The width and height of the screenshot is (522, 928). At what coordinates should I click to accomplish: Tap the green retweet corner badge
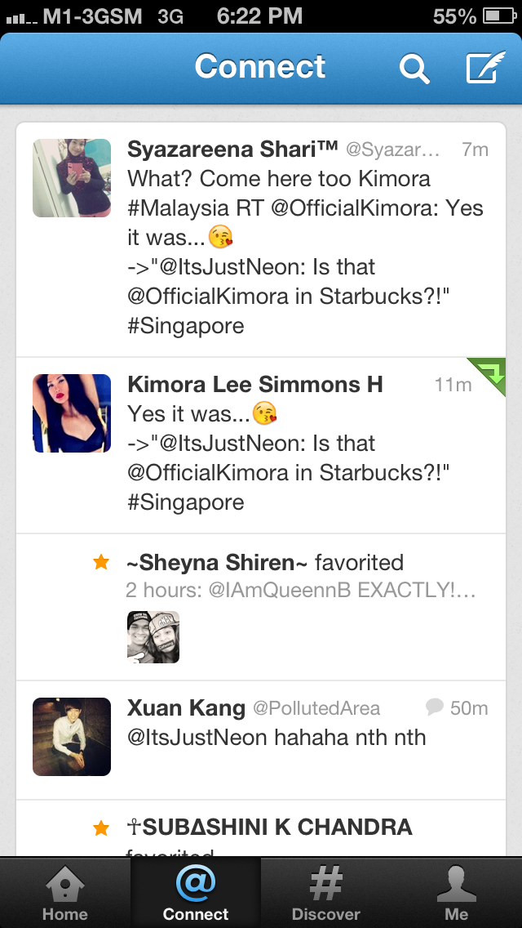tap(488, 375)
